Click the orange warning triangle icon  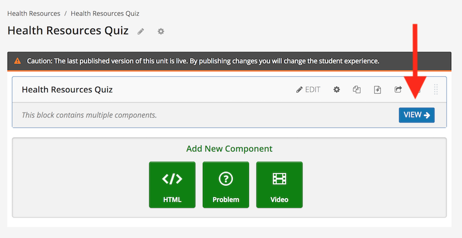pos(17,61)
